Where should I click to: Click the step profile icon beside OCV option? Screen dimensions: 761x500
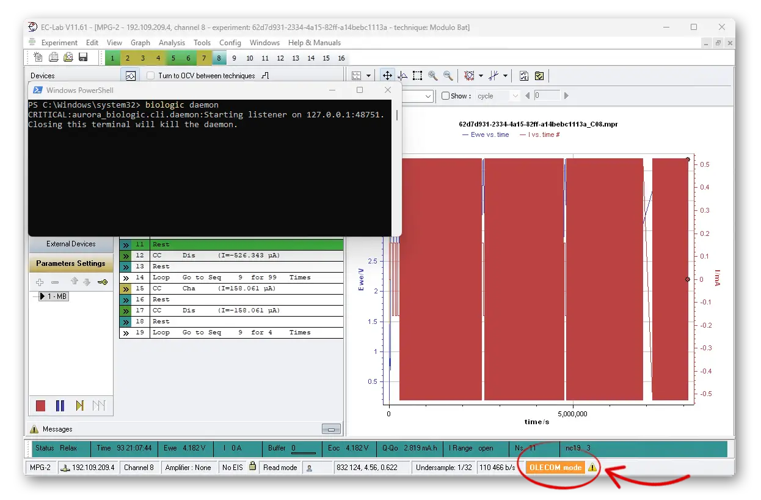pos(265,76)
